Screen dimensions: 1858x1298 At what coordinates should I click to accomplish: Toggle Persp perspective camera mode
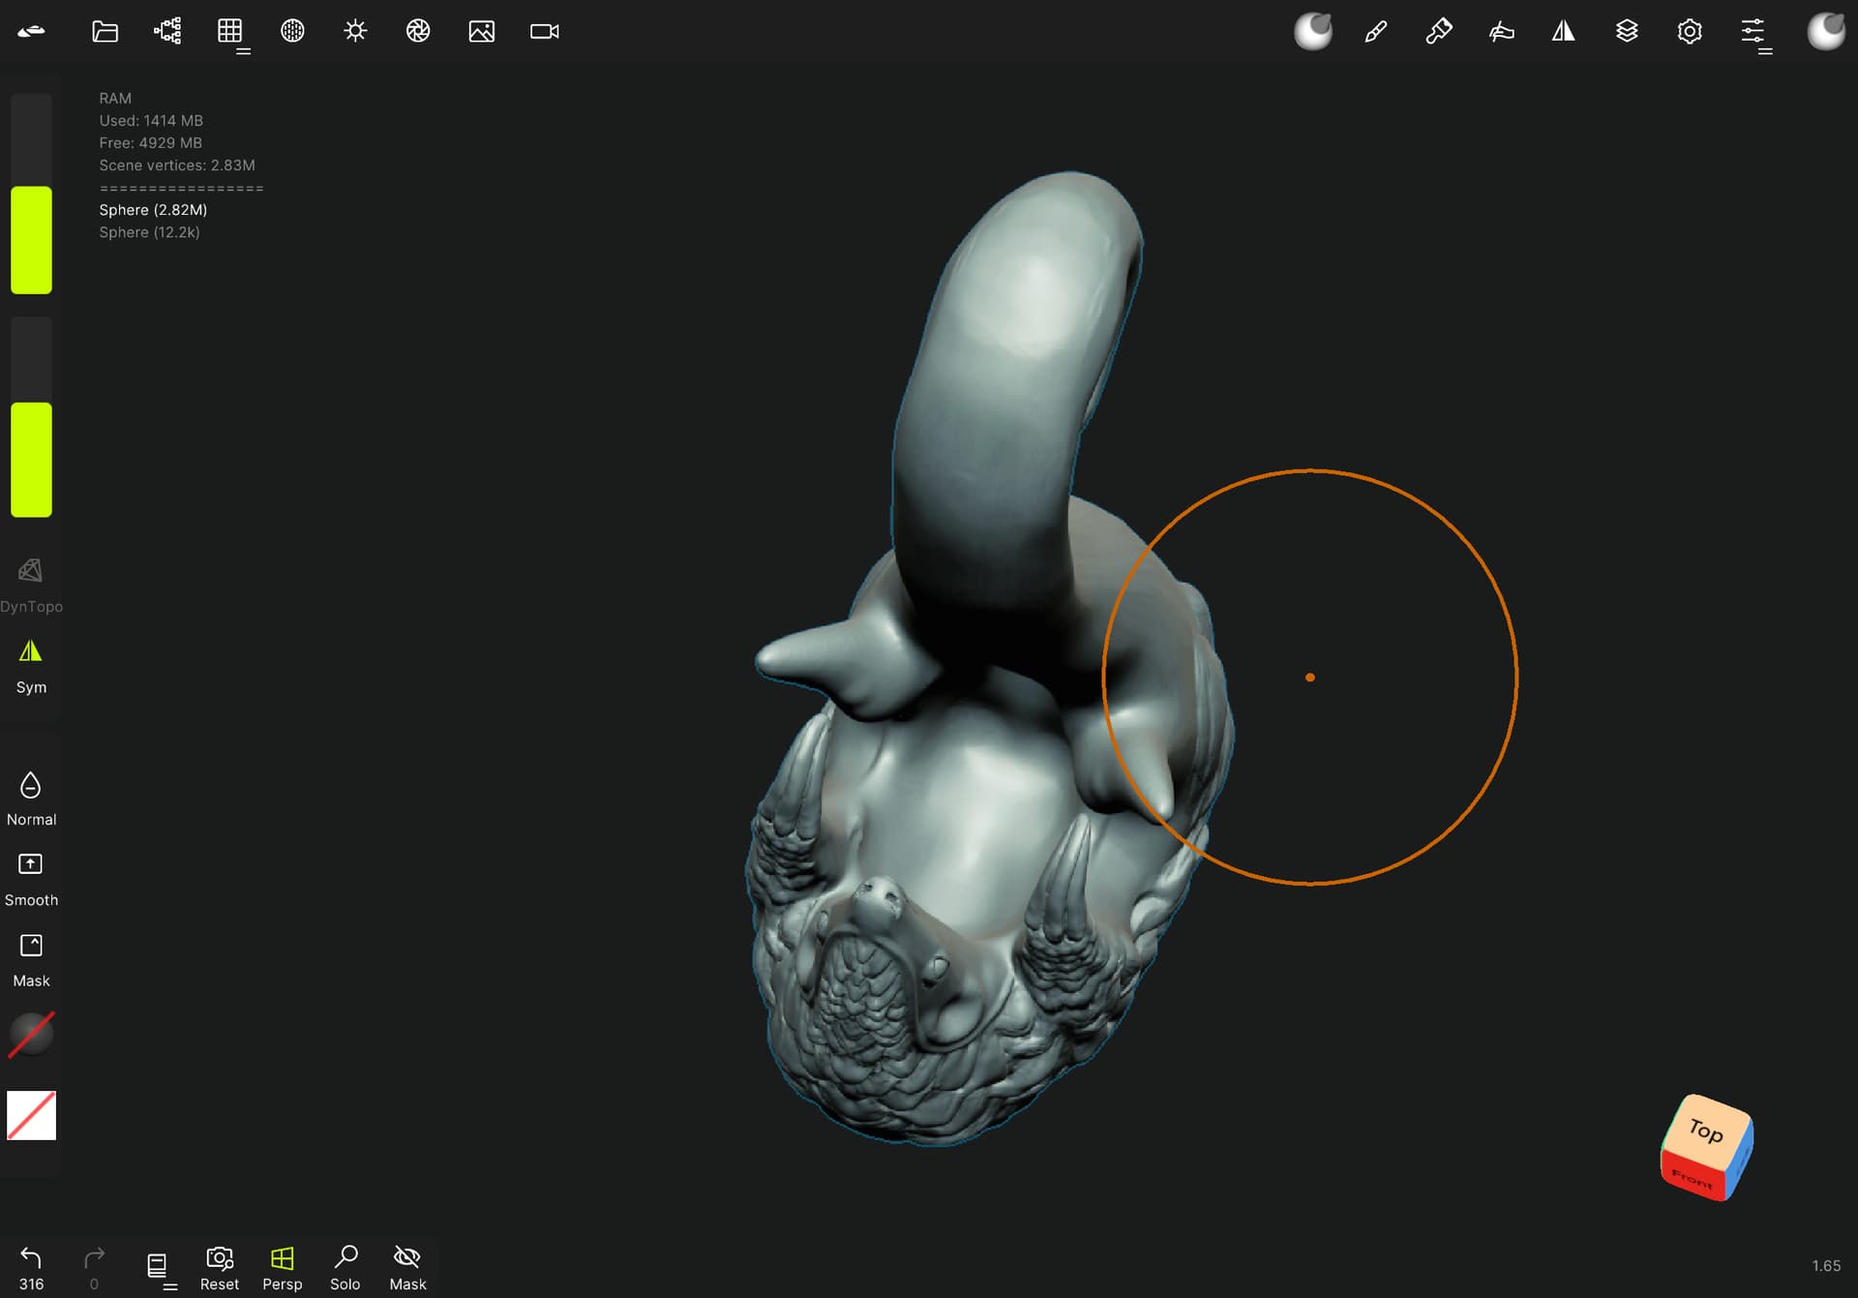tap(282, 1268)
